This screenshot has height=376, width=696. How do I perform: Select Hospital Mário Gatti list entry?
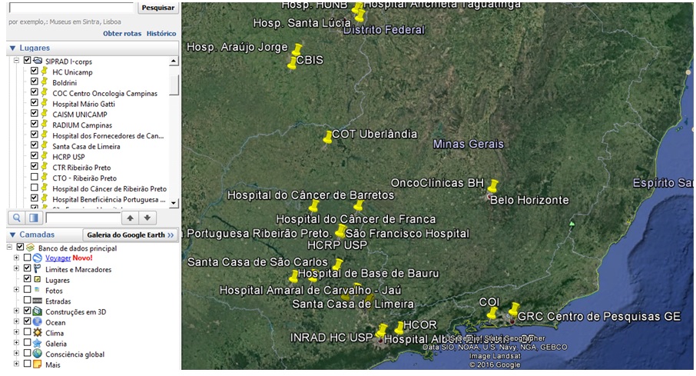tap(84, 104)
